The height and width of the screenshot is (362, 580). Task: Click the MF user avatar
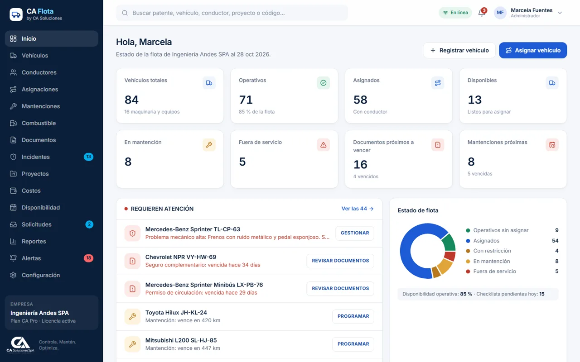click(x=500, y=13)
